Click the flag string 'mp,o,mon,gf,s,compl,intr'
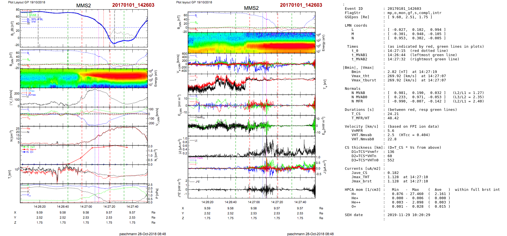The image size is (507, 236). pyautogui.click(x=414, y=13)
